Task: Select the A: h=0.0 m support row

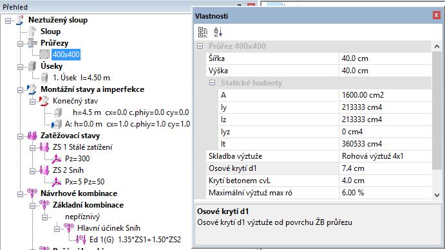Action: tap(128, 124)
